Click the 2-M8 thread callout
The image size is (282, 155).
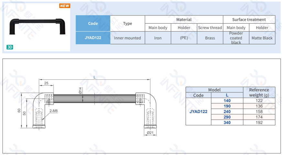tap(54, 111)
